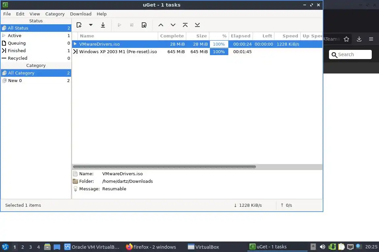The width and height of the screenshot is (379, 252).
Task: Open the Edit menu
Action: click(x=20, y=14)
